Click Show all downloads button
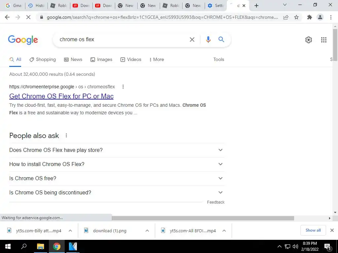 313,230
